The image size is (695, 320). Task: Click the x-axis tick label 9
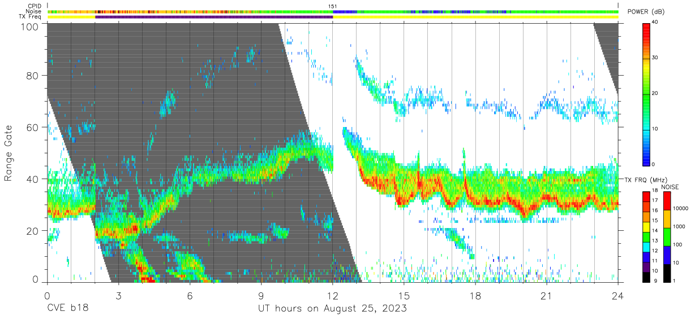[261, 295]
